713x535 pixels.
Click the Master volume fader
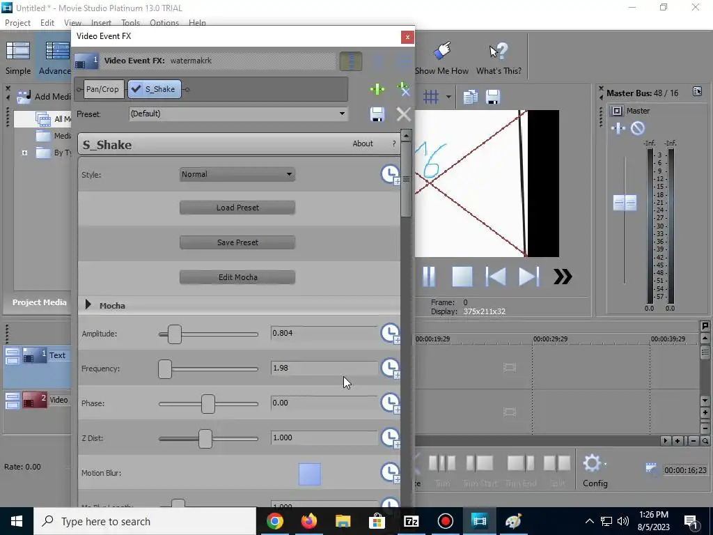tap(625, 203)
